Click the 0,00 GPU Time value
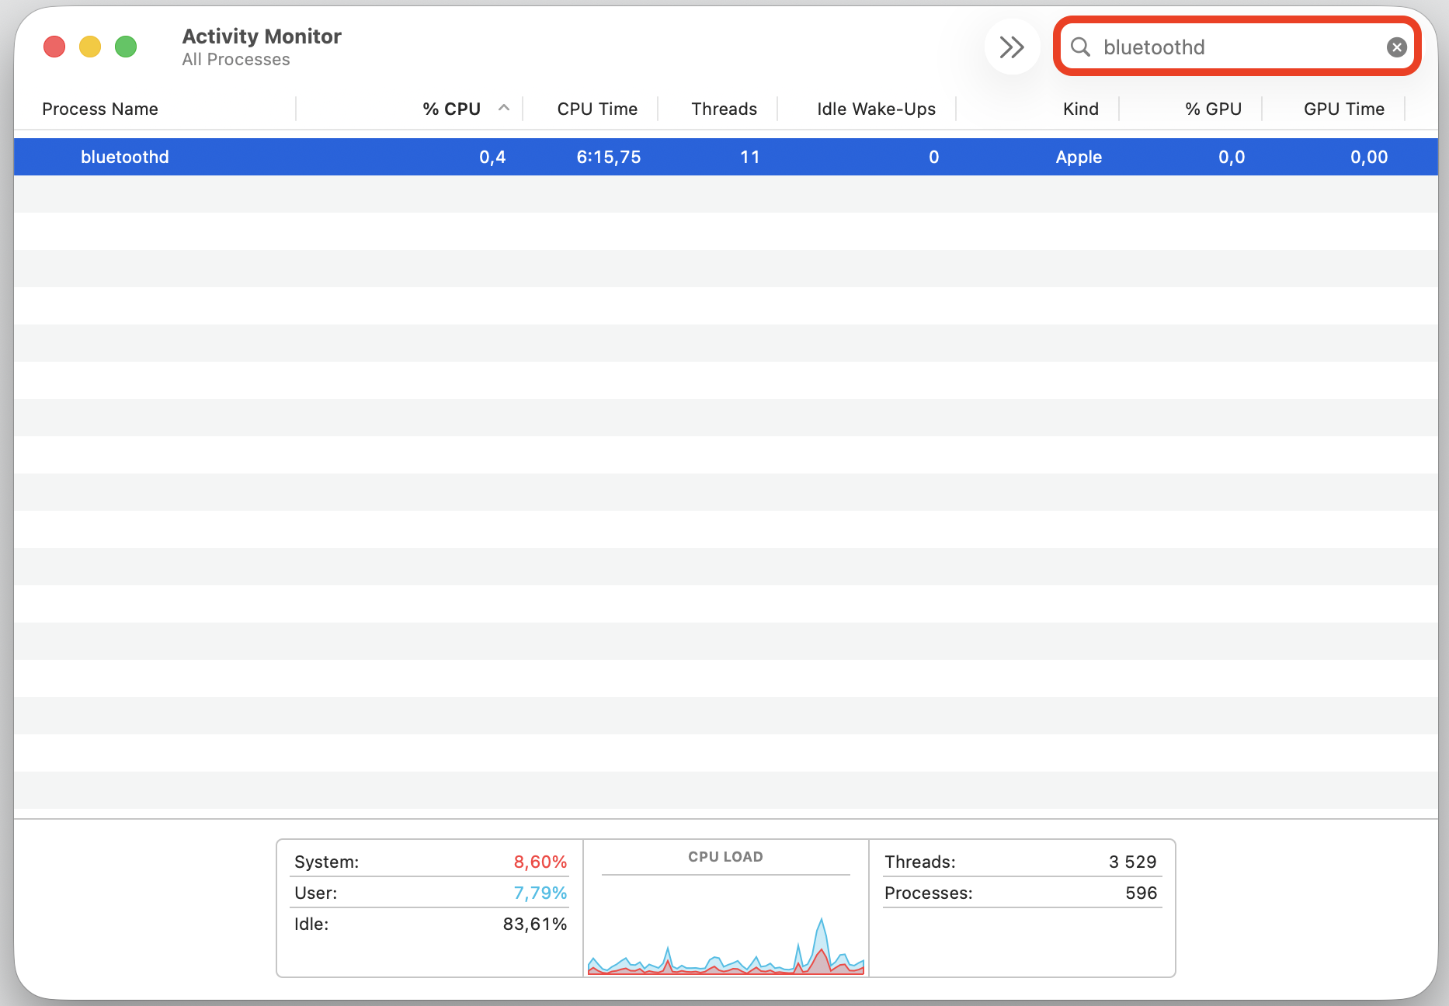Image resolution: width=1449 pixels, height=1006 pixels. click(x=1369, y=157)
